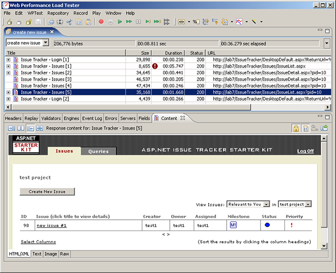This screenshot has width=336, height=273.
Task: Open the File menu
Action: click(x=7, y=13)
